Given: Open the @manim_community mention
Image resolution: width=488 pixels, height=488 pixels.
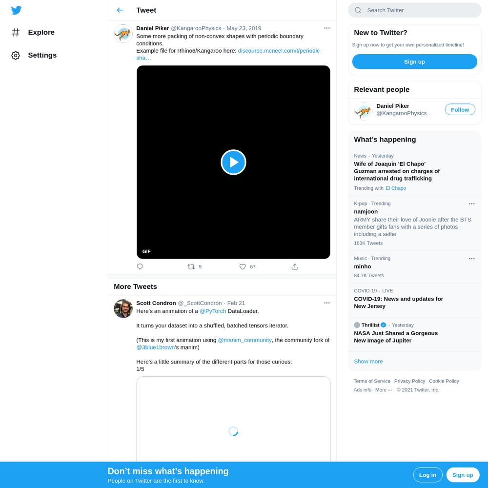Looking at the screenshot, I should pos(244,340).
